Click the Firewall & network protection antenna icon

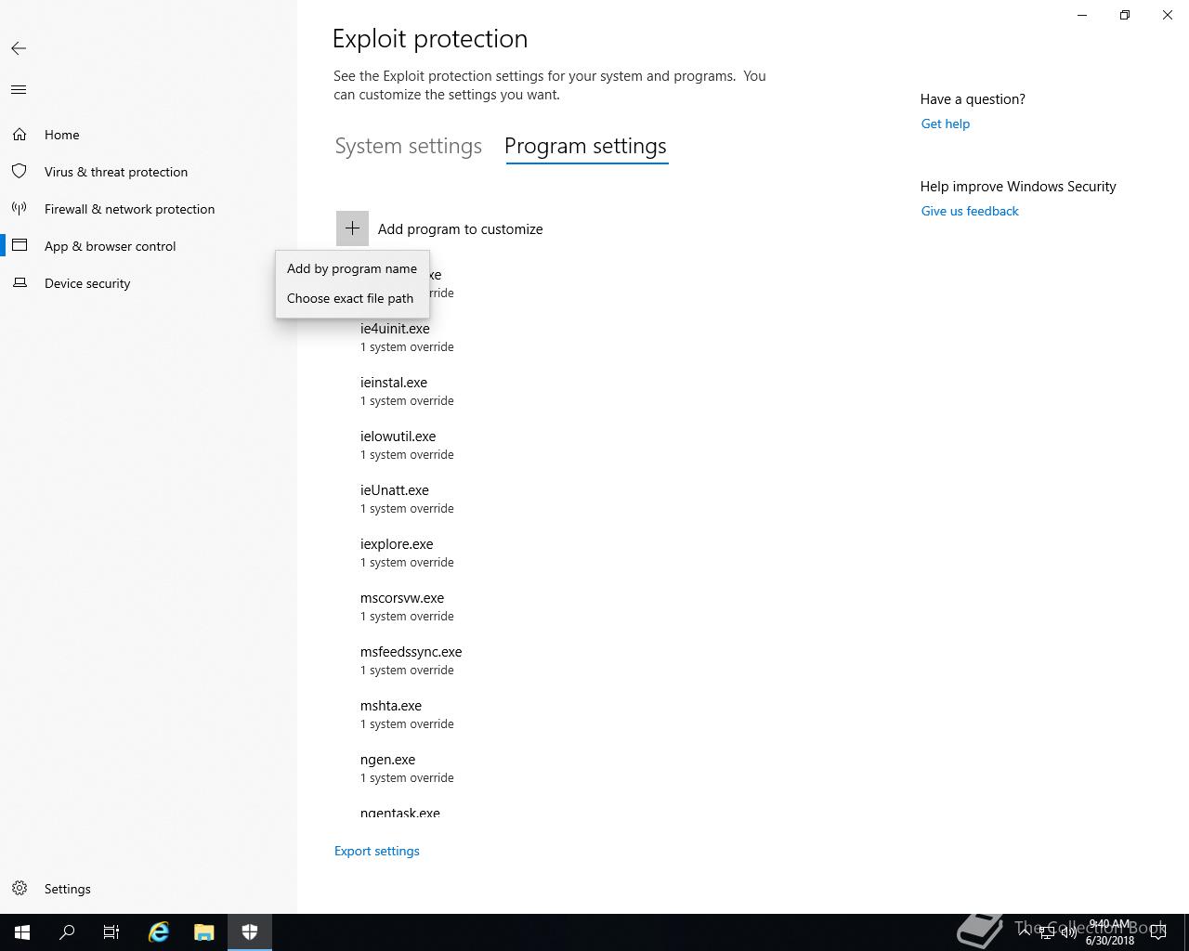click(x=20, y=209)
